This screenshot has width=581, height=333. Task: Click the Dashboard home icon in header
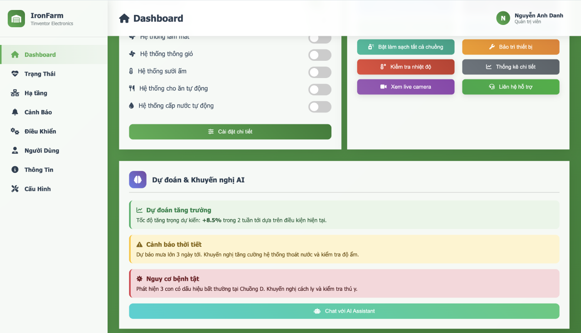[x=124, y=19]
